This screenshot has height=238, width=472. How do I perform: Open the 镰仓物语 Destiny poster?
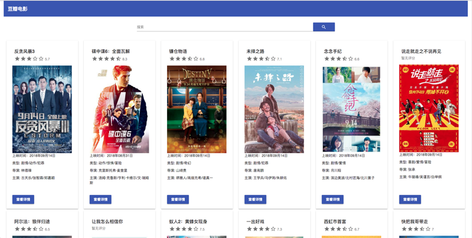[197, 110]
